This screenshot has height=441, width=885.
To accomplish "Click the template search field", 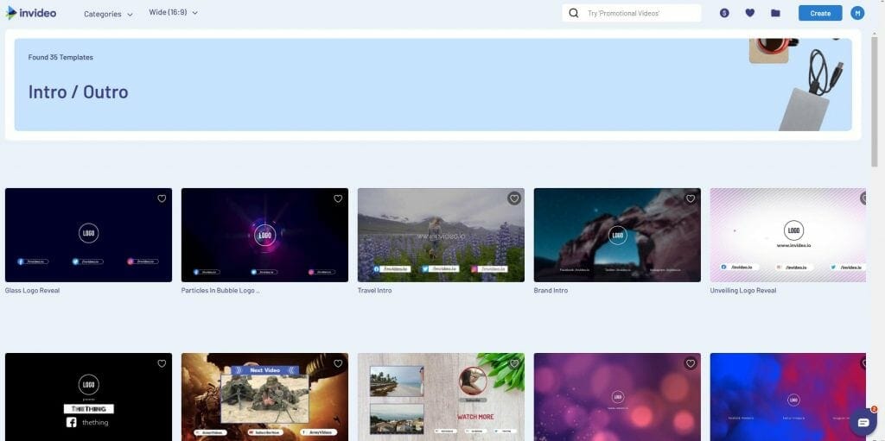I will pyautogui.click(x=632, y=13).
